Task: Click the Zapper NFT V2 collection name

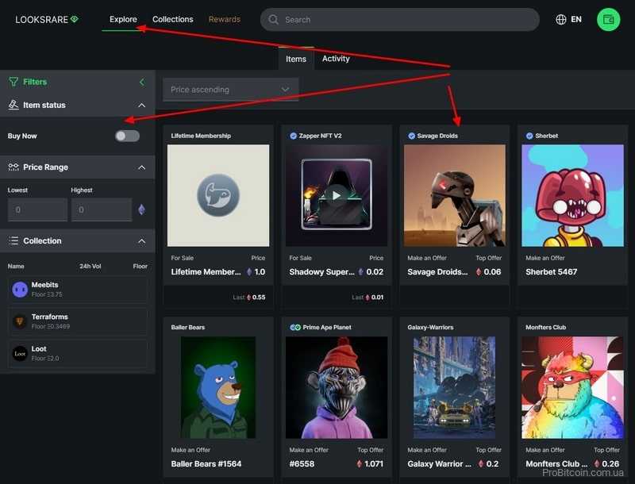Action: tap(321, 136)
